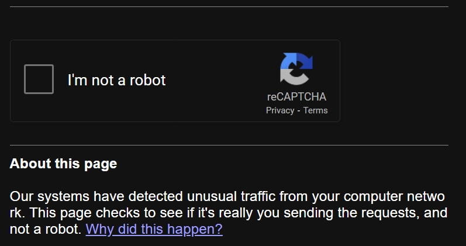Check the "I'm not a robot" checkbox
This screenshot has height=246, width=466.
(39, 79)
